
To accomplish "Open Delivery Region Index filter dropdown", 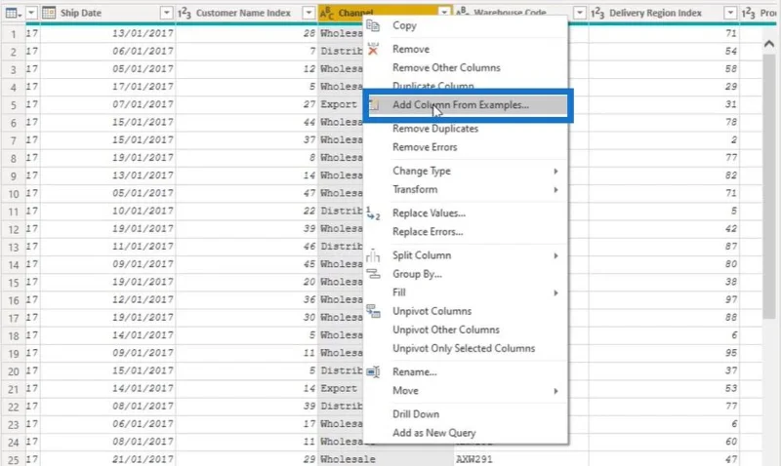I will click(730, 13).
